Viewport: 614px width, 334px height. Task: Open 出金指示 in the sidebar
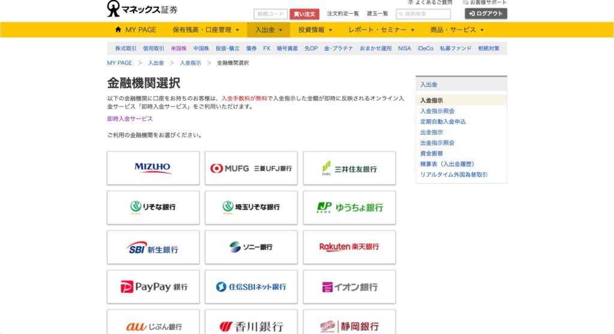432,132
